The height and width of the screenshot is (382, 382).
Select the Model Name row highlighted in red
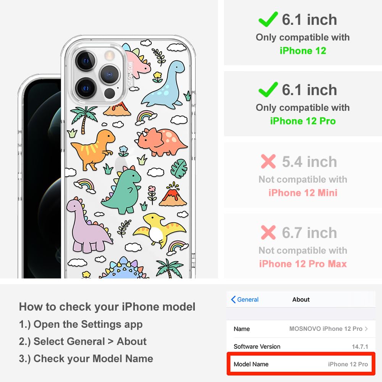pos(301,364)
